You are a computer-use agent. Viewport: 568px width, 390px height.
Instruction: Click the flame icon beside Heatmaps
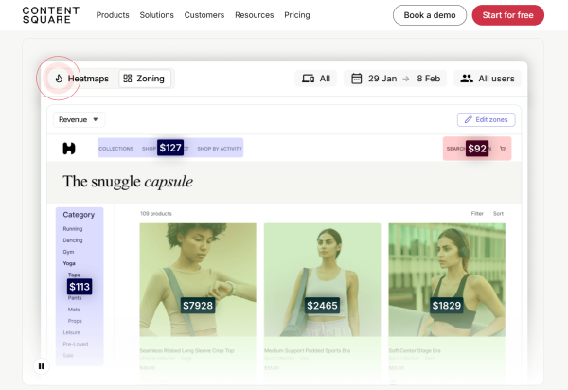59,79
